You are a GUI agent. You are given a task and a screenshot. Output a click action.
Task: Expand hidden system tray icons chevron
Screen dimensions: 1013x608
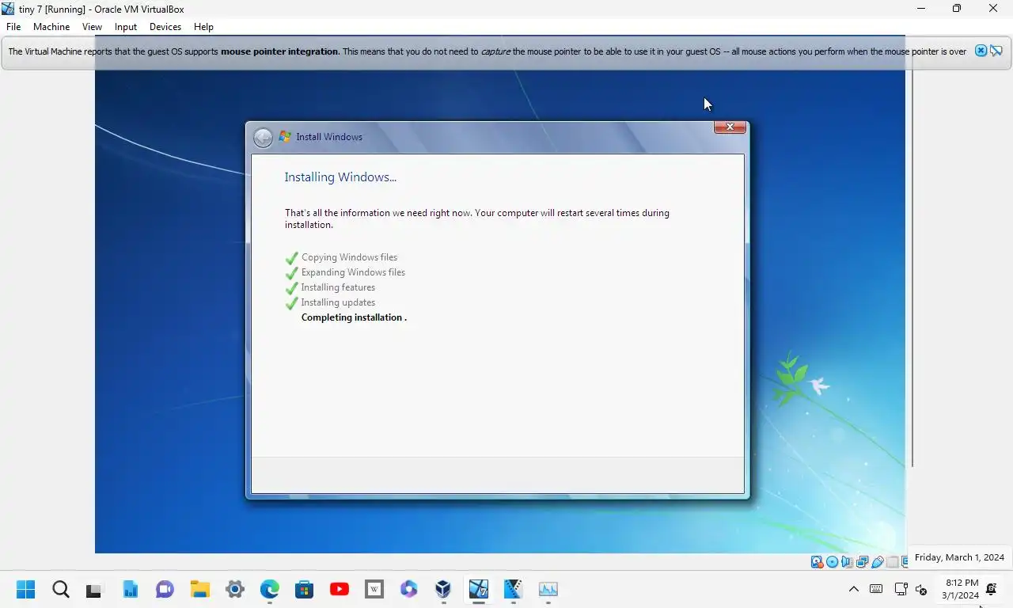tap(853, 589)
